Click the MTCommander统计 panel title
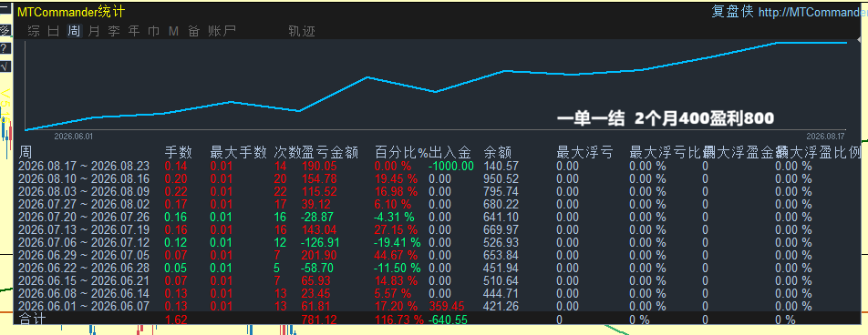The width and height of the screenshot is (868, 335). click(71, 12)
